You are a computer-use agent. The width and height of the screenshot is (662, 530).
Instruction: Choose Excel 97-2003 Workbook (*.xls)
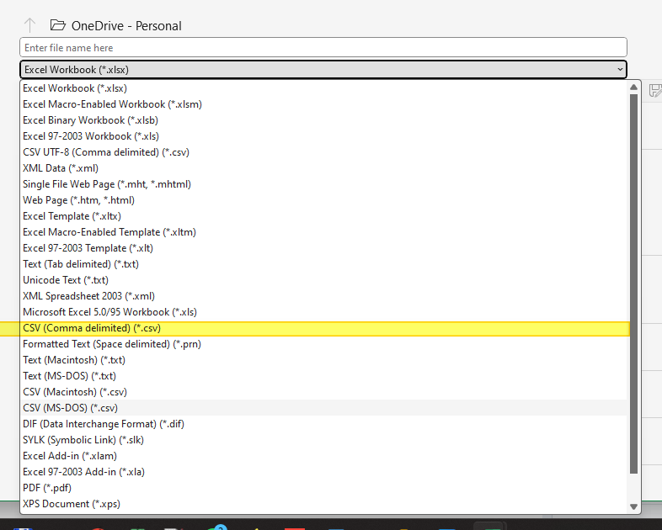(324, 136)
